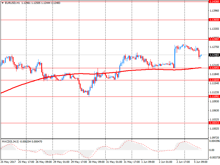The image size is (220, 165).
Task: Click the 26 May 09:00 time label
Action: point(44,162)
